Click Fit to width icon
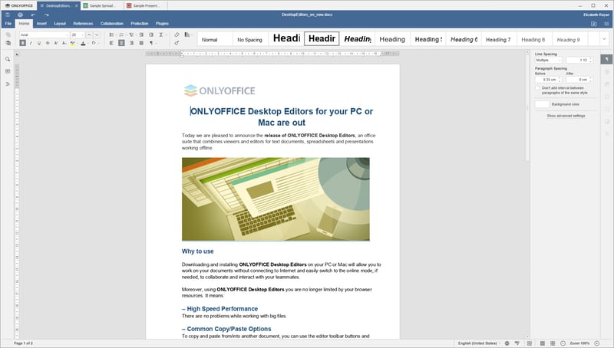 553,343
